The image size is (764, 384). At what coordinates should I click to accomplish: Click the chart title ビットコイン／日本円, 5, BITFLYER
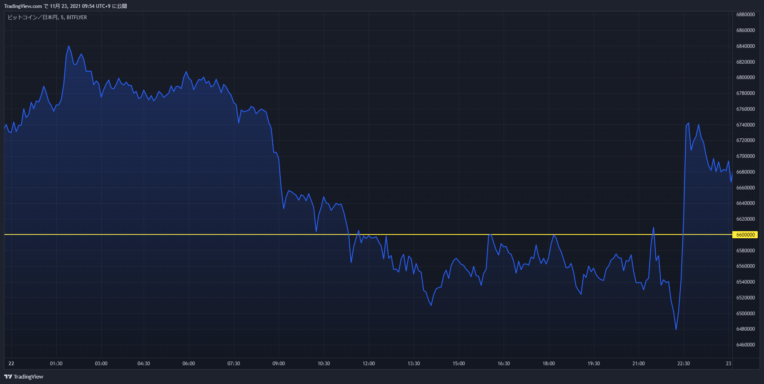tap(47, 17)
